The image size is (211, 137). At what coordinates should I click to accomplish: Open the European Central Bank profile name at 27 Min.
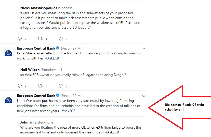point(36,48)
